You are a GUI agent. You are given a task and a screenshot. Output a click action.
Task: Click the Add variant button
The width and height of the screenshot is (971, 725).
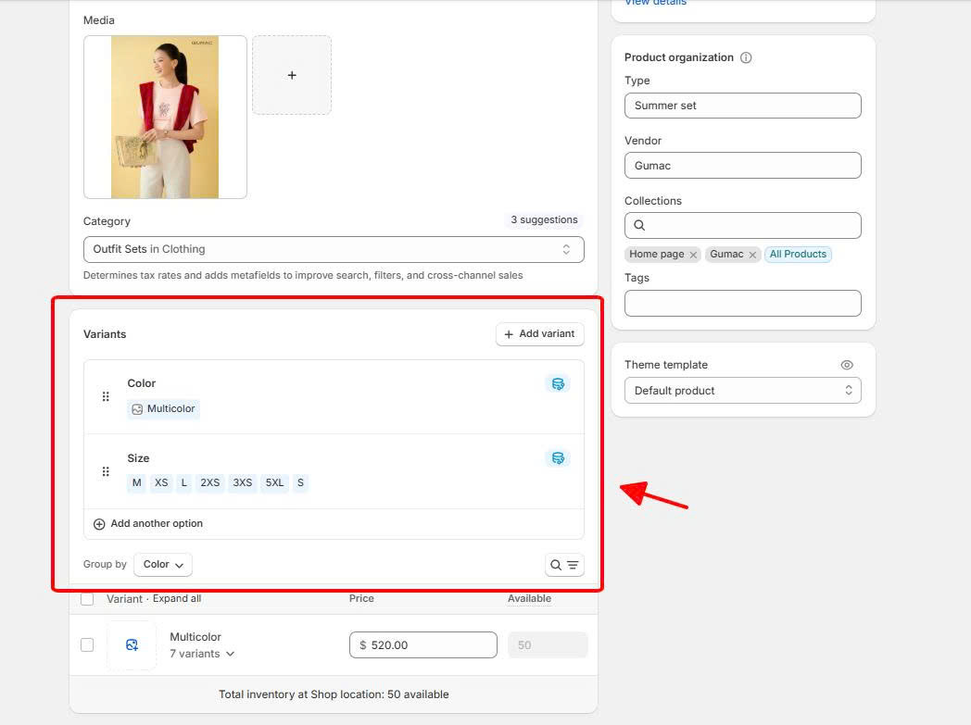539,333
